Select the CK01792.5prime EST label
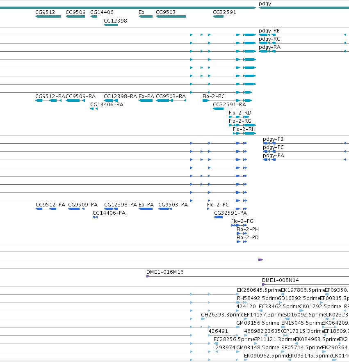 coord(320,307)
